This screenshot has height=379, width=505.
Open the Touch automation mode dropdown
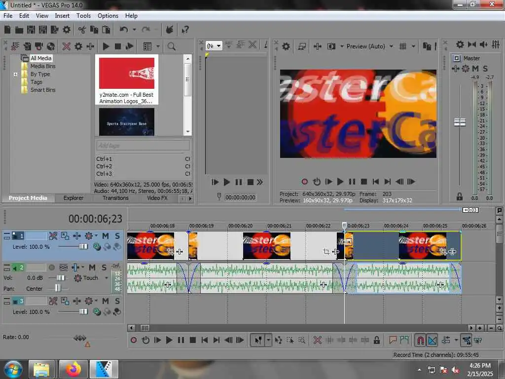(x=107, y=278)
